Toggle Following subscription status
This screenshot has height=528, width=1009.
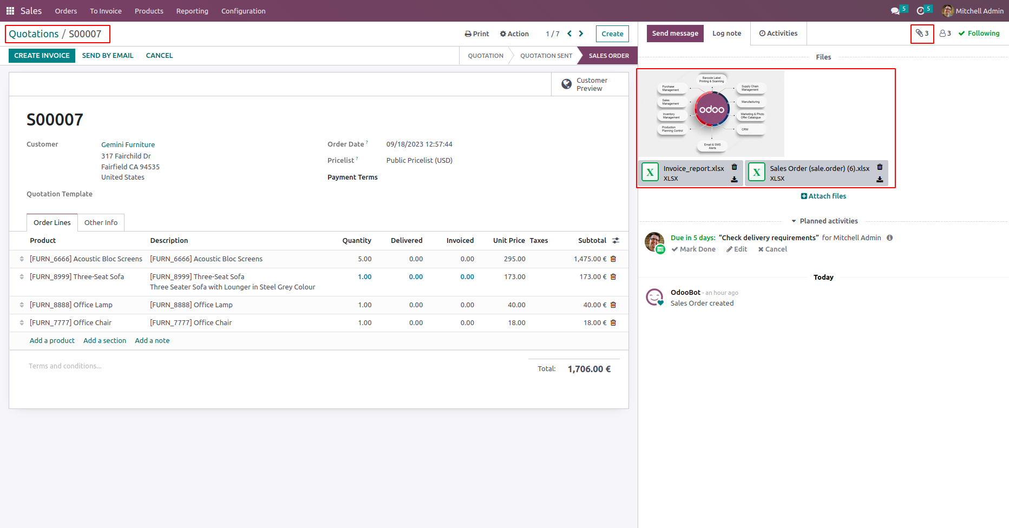[x=979, y=34]
